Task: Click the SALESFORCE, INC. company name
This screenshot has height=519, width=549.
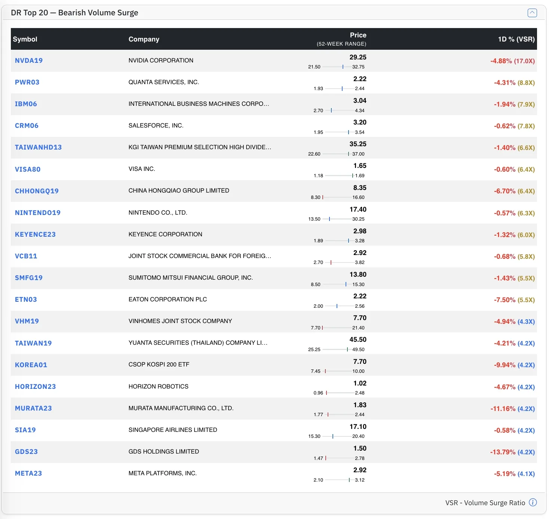Action: coord(156,126)
